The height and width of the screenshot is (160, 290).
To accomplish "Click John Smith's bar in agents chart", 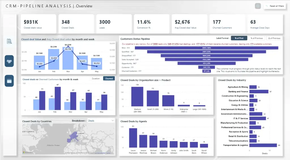I will pos(184,145).
